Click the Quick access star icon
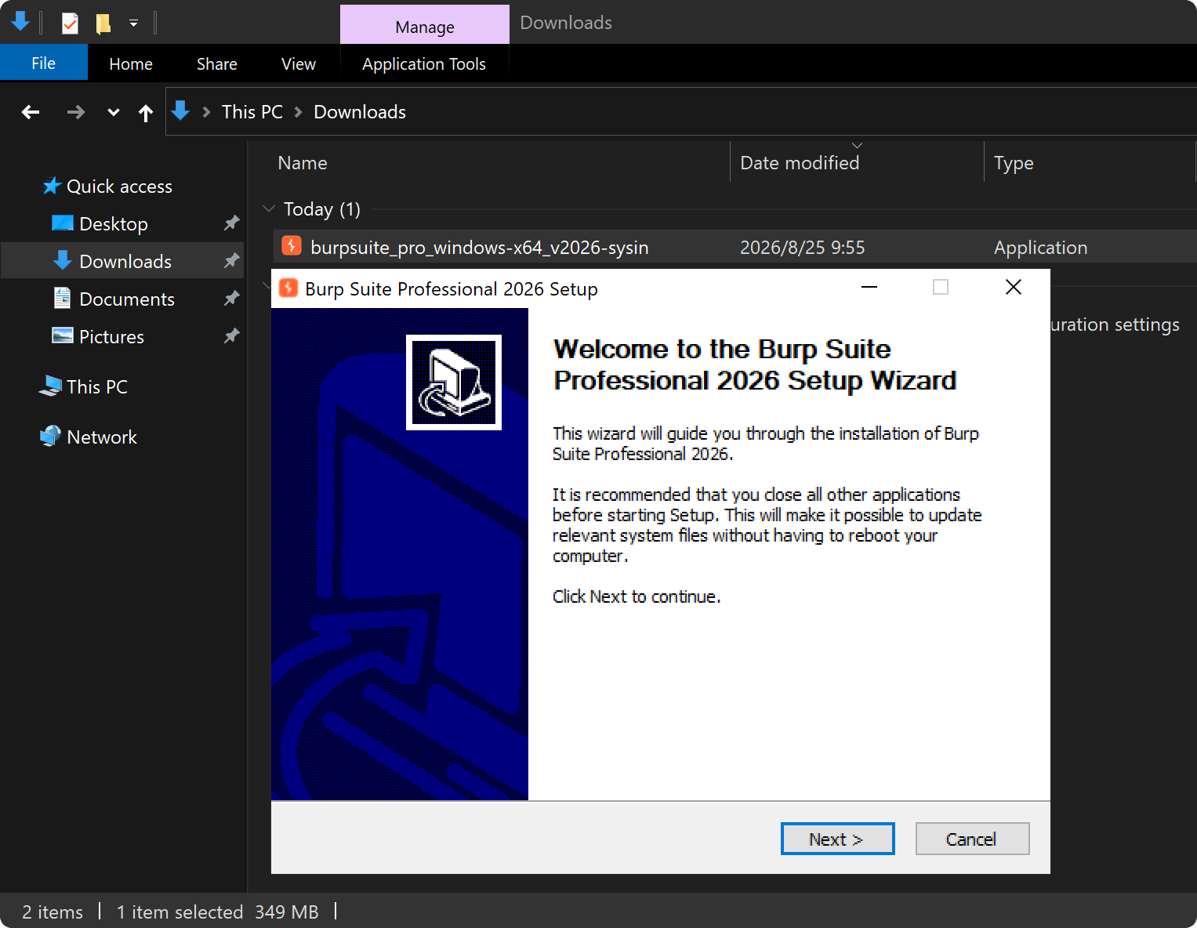Image resolution: width=1197 pixels, height=928 pixels. (x=52, y=186)
